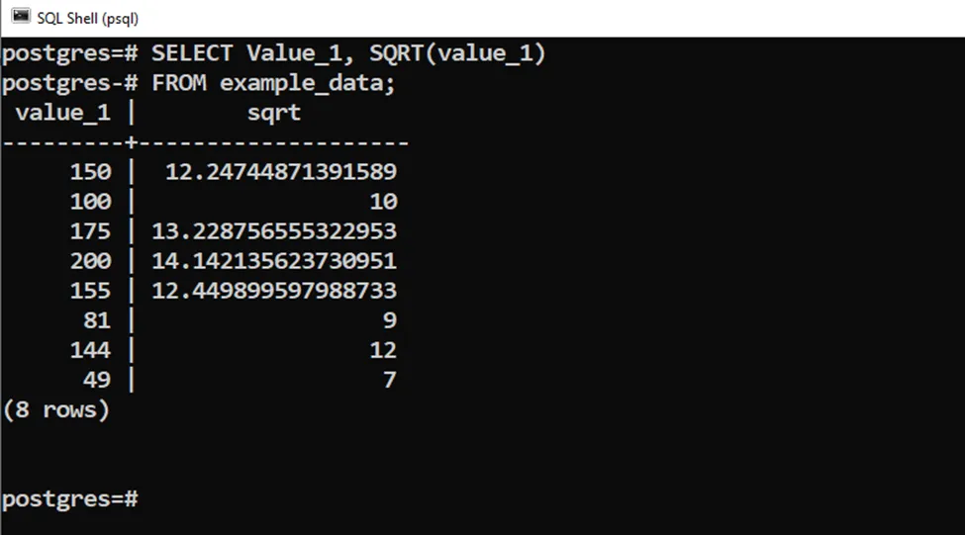Click the SQL Shell title bar icon
965x535 pixels.
pos(21,17)
